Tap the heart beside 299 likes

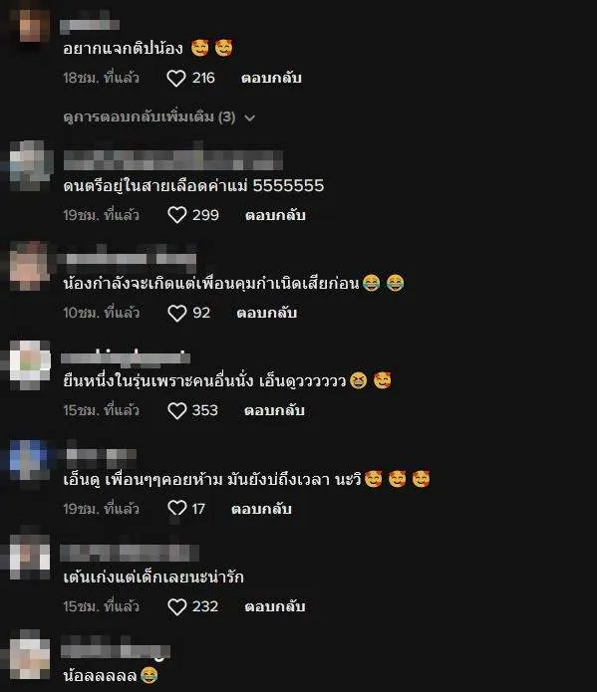176,215
